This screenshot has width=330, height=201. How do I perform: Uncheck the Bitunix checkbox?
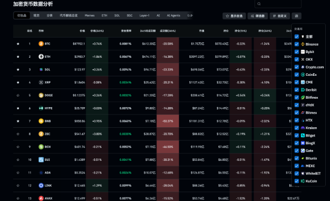(x=297, y=158)
